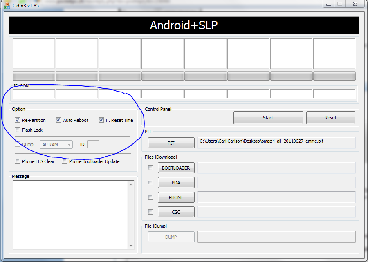368x262 pixels.
Task: Click the Reset button
Action: pos(331,118)
